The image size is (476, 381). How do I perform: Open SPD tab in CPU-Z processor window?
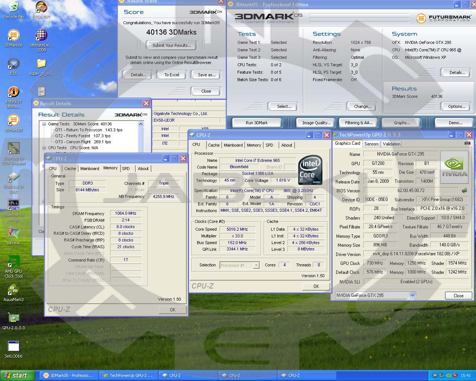(x=269, y=145)
